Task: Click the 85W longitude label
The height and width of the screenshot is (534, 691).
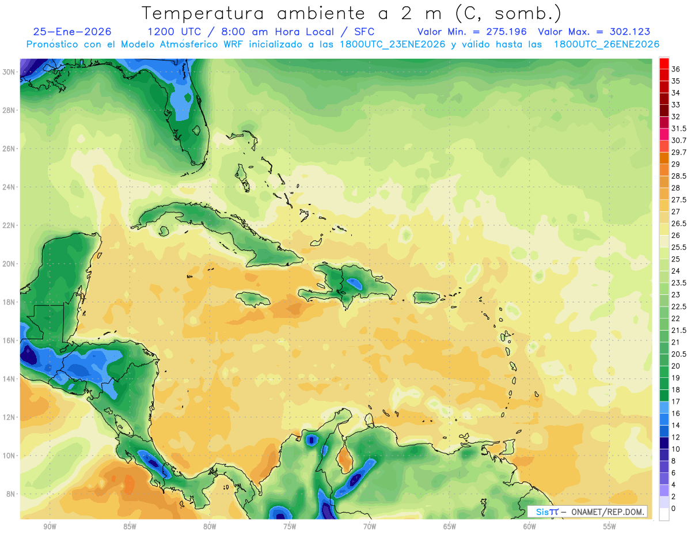Action: [130, 527]
